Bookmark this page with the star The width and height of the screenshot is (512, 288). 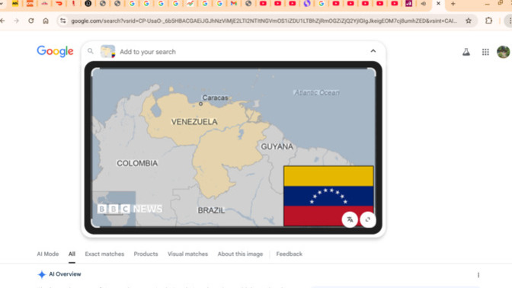pos(469,21)
